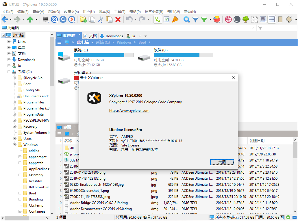Click the green check status icon
This screenshot has height=221, width=298.
[x=288, y=217]
